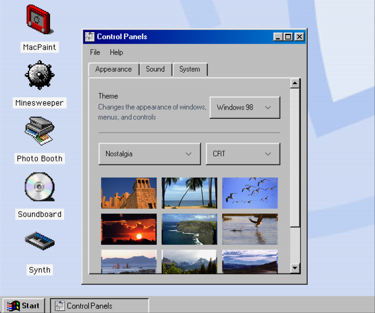The image size is (375, 313).
Task: Open the File menu
Action: point(95,52)
